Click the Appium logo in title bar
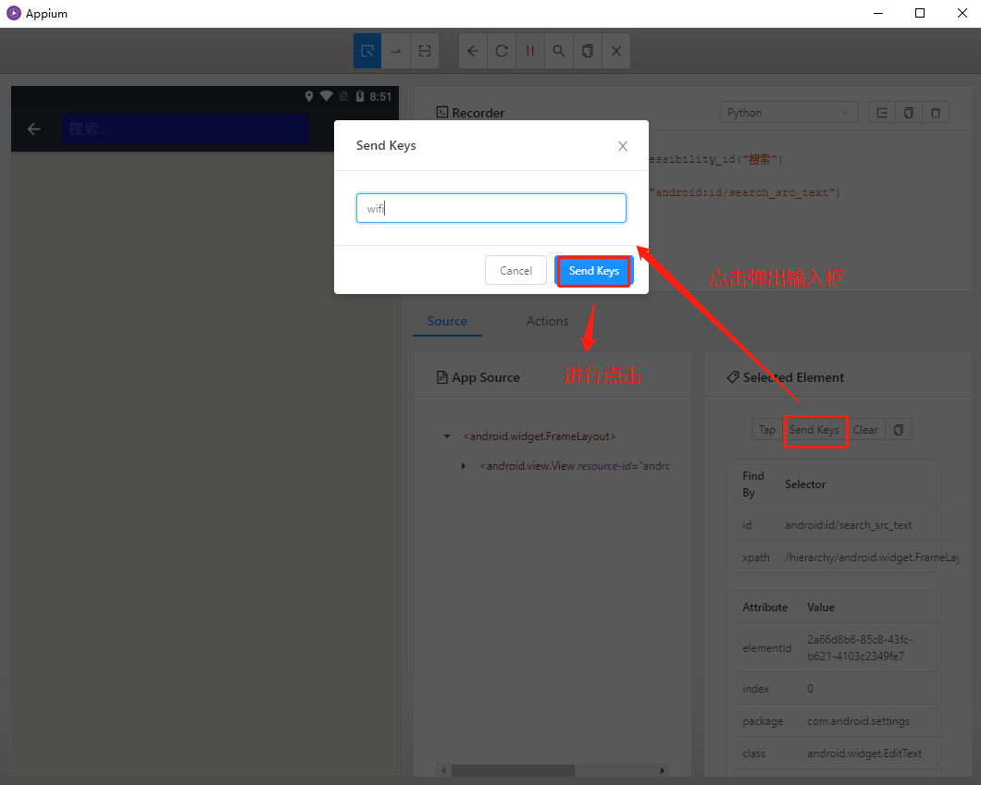 [x=14, y=13]
